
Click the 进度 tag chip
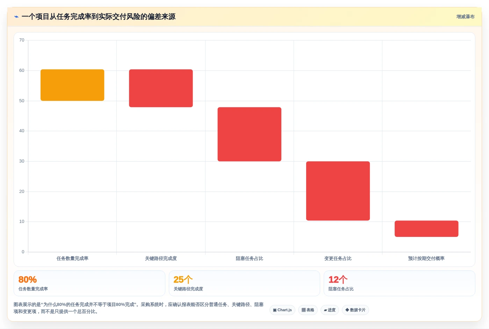330,310
